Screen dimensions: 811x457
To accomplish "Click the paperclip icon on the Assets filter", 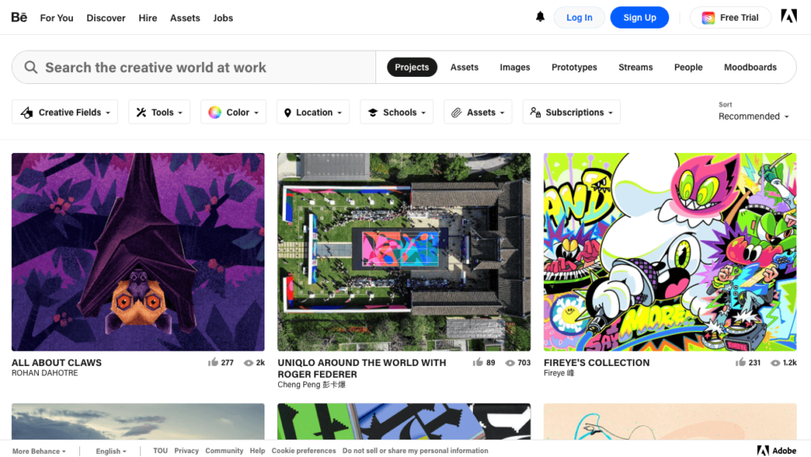I will [455, 112].
